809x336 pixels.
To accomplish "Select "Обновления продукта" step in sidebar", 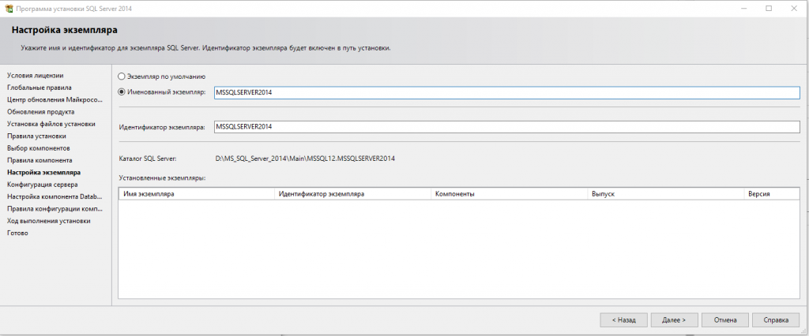I will point(41,111).
